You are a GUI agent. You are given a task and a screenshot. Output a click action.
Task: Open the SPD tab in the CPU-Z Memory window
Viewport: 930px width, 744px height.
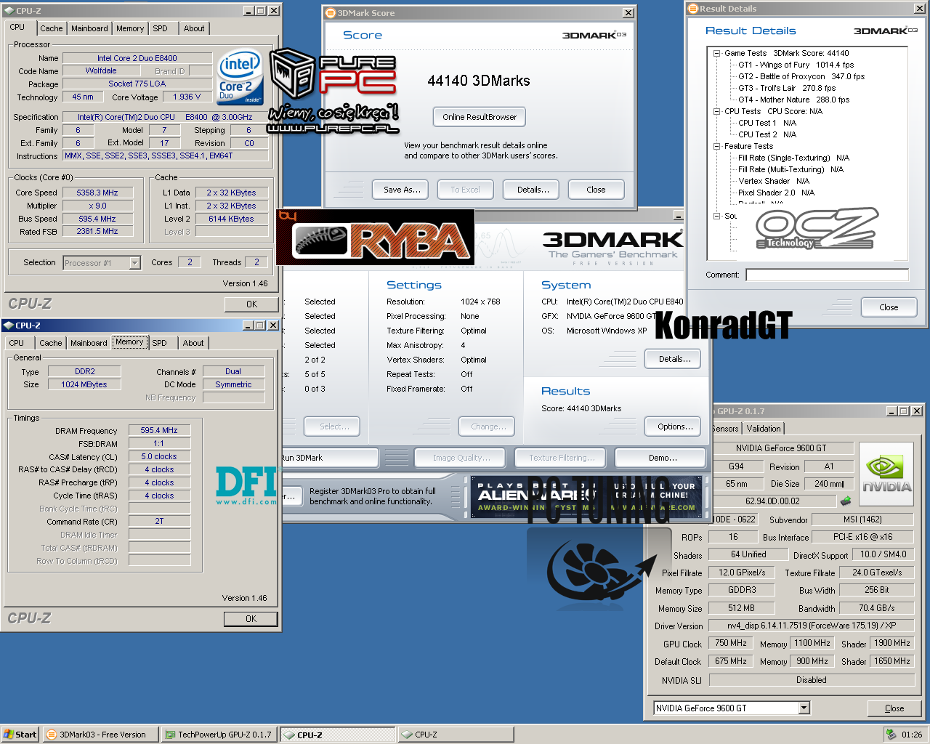point(160,343)
